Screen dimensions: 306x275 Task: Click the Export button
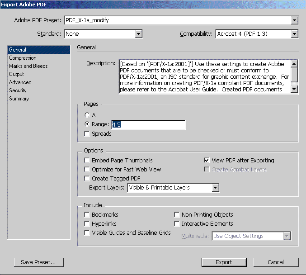[x=224, y=262]
